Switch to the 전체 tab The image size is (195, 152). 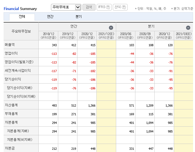pyautogui.click(x=22, y=16)
